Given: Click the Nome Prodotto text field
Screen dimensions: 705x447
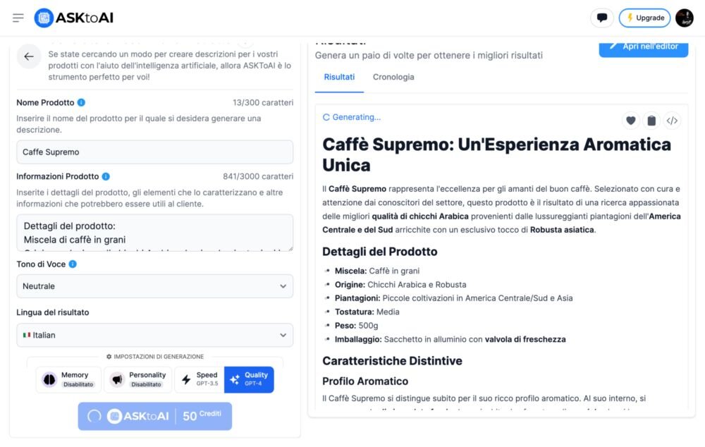Looking at the screenshot, I should pyautogui.click(x=154, y=152).
